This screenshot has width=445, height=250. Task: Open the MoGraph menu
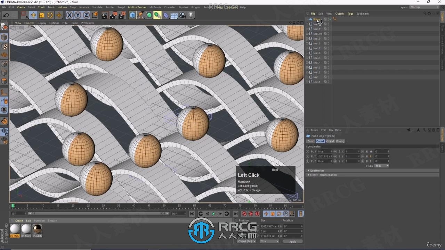pyautogui.click(x=155, y=7)
